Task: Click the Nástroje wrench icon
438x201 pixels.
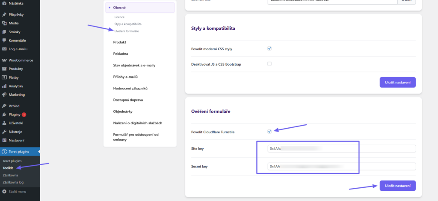Action: pos(4,132)
